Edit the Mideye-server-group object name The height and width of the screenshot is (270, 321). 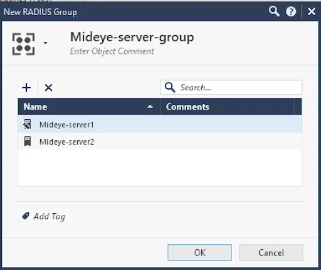click(x=132, y=37)
